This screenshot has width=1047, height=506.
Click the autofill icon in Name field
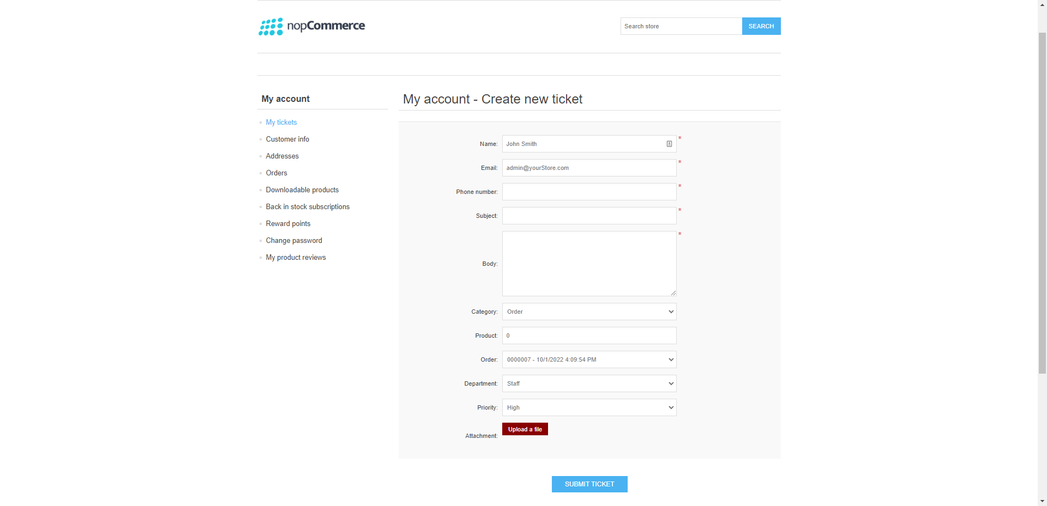669,144
